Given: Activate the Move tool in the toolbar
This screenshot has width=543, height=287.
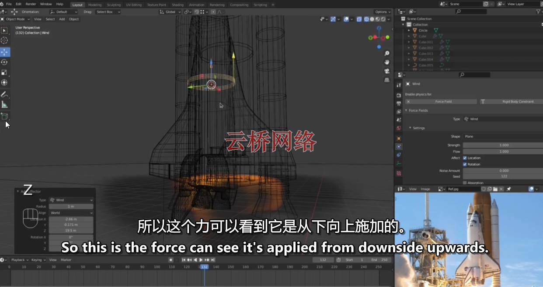Looking at the screenshot, I should (x=4, y=52).
